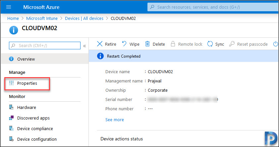Expand details with See more link
The width and height of the screenshot is (279, 147).
115,120
